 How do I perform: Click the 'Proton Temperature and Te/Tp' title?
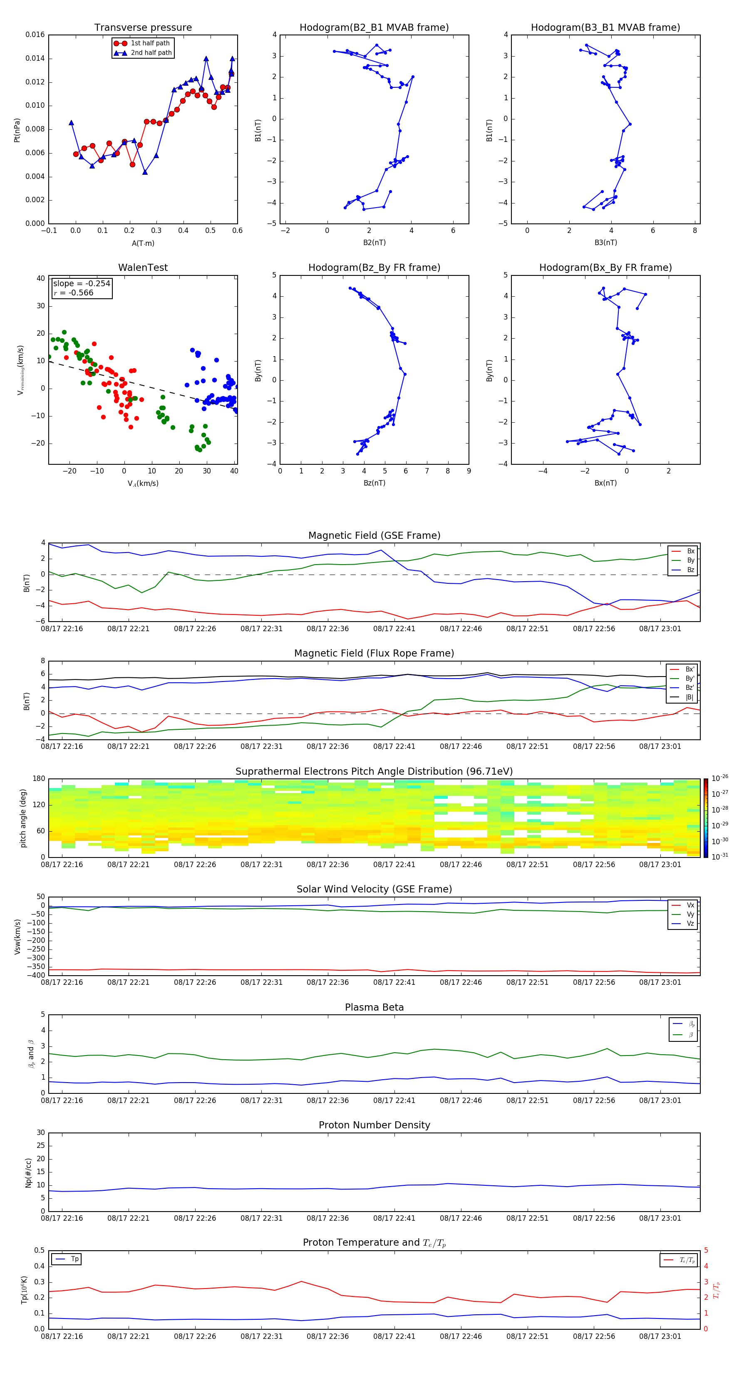[374, 1243]
